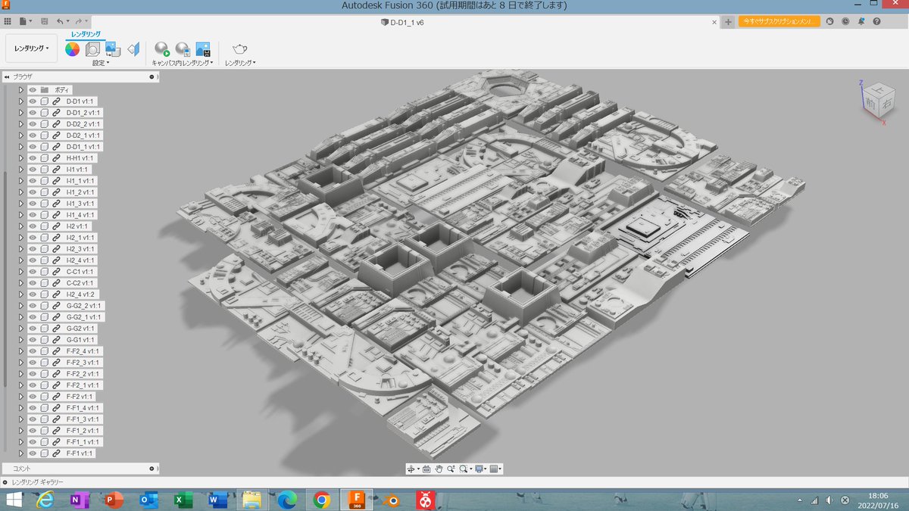909x511 pixels.
Task: Open the レンダリング workspace dropdown
Action: [31, 48]
